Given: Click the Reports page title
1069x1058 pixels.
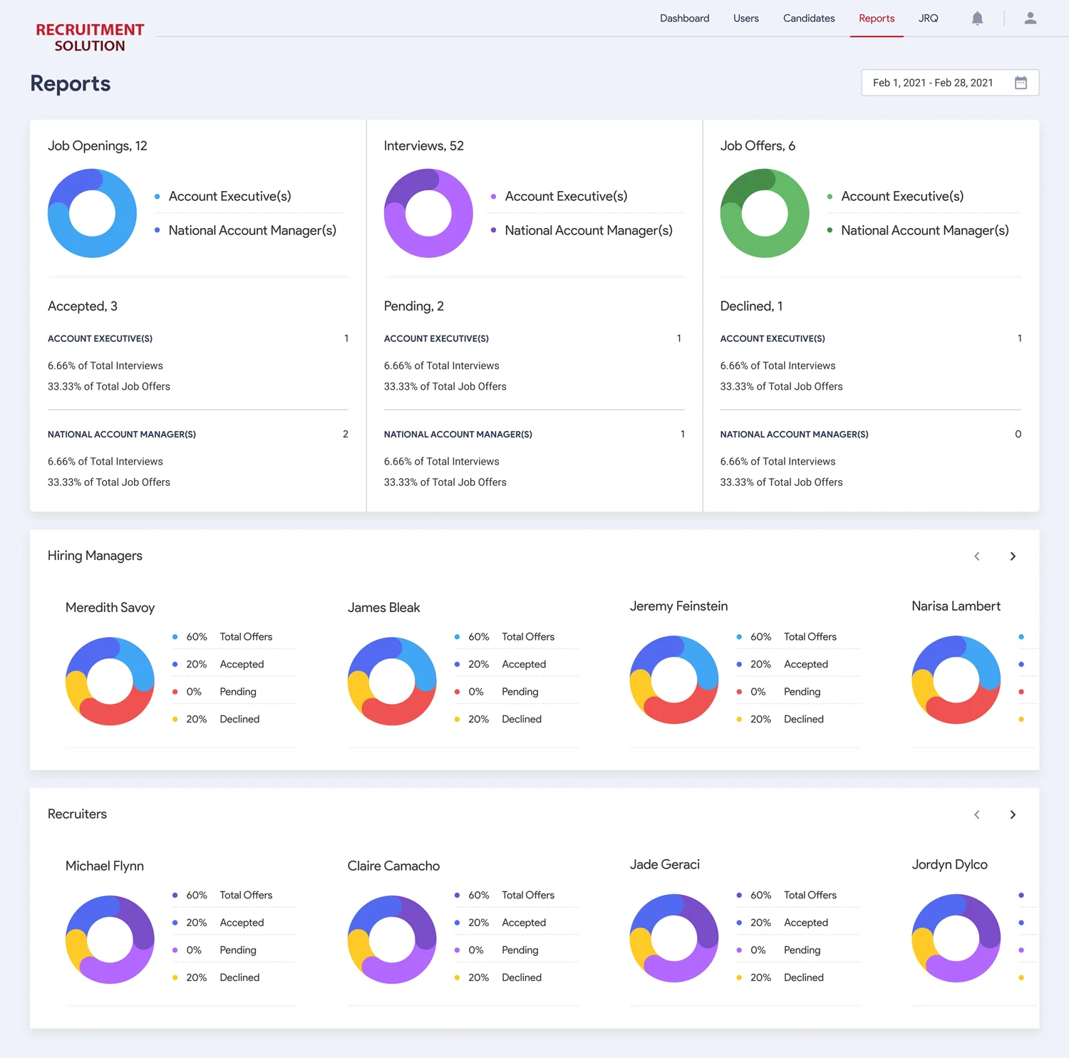Looking at the screenshot, I should click(70, 83).
